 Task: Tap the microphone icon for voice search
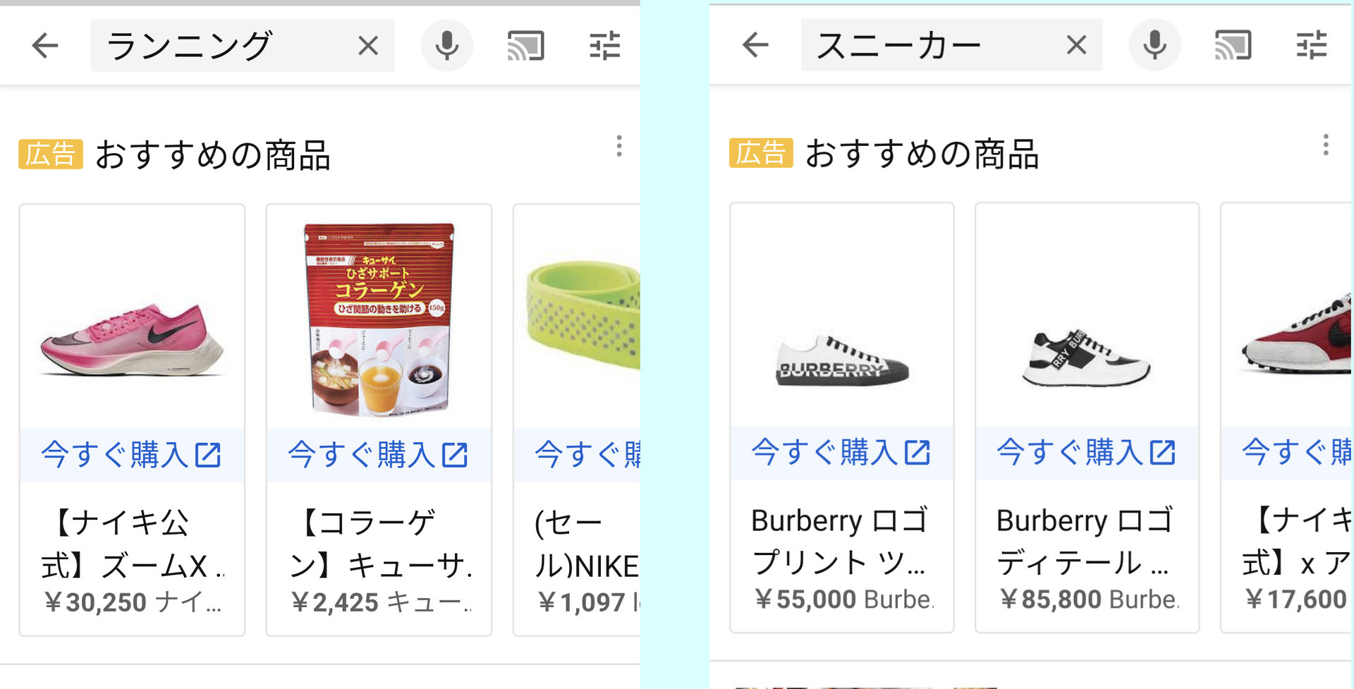click(447, 45)
